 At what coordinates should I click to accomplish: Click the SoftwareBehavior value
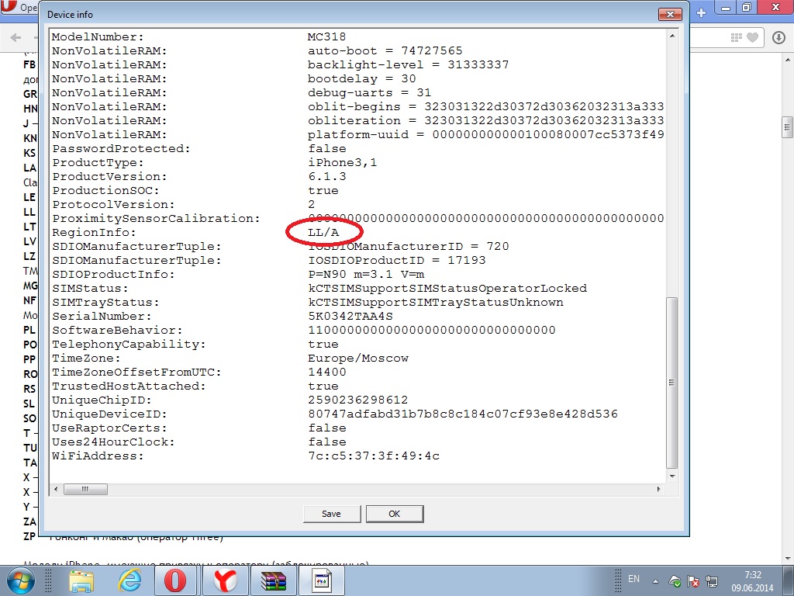pyautogui.click(x=431, y=331)
